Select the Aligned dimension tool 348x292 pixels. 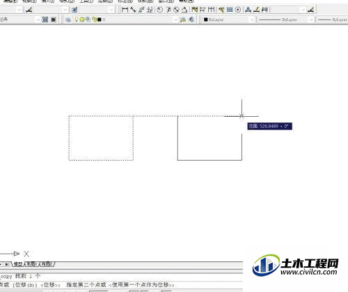click(133, 10)
